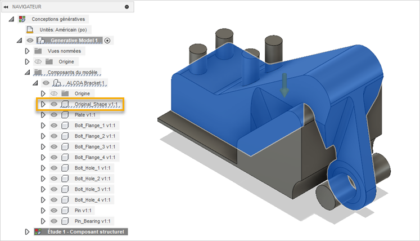Click the body icon of Bolt_Hole_4 v1:1
Viewport: 420px width, 241px height.
(65, 200)
